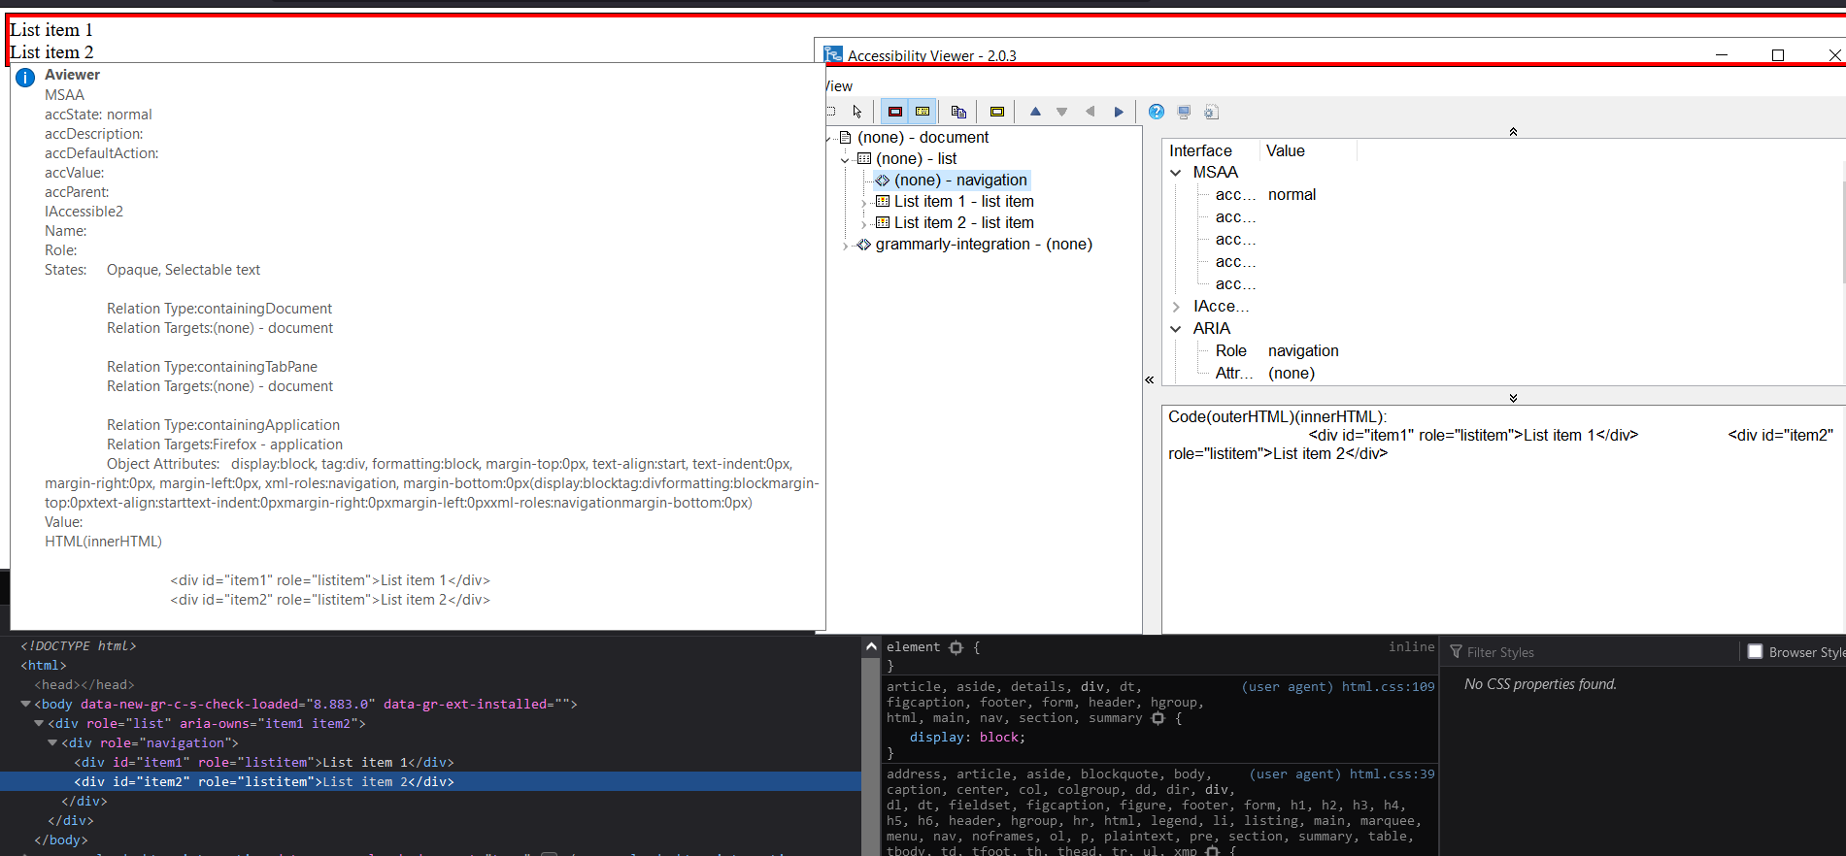
Task: Maximize the Accessibility Viewer window
Action: 1778,55
